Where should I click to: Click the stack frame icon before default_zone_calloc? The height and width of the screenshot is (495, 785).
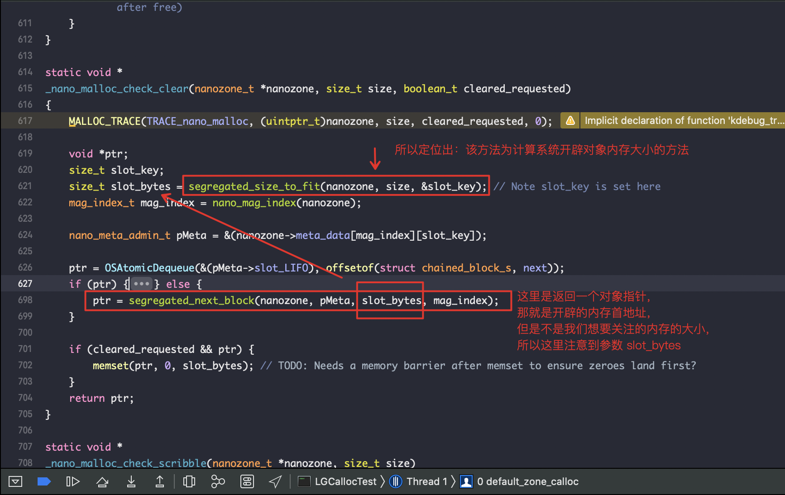tap(466, 481)
